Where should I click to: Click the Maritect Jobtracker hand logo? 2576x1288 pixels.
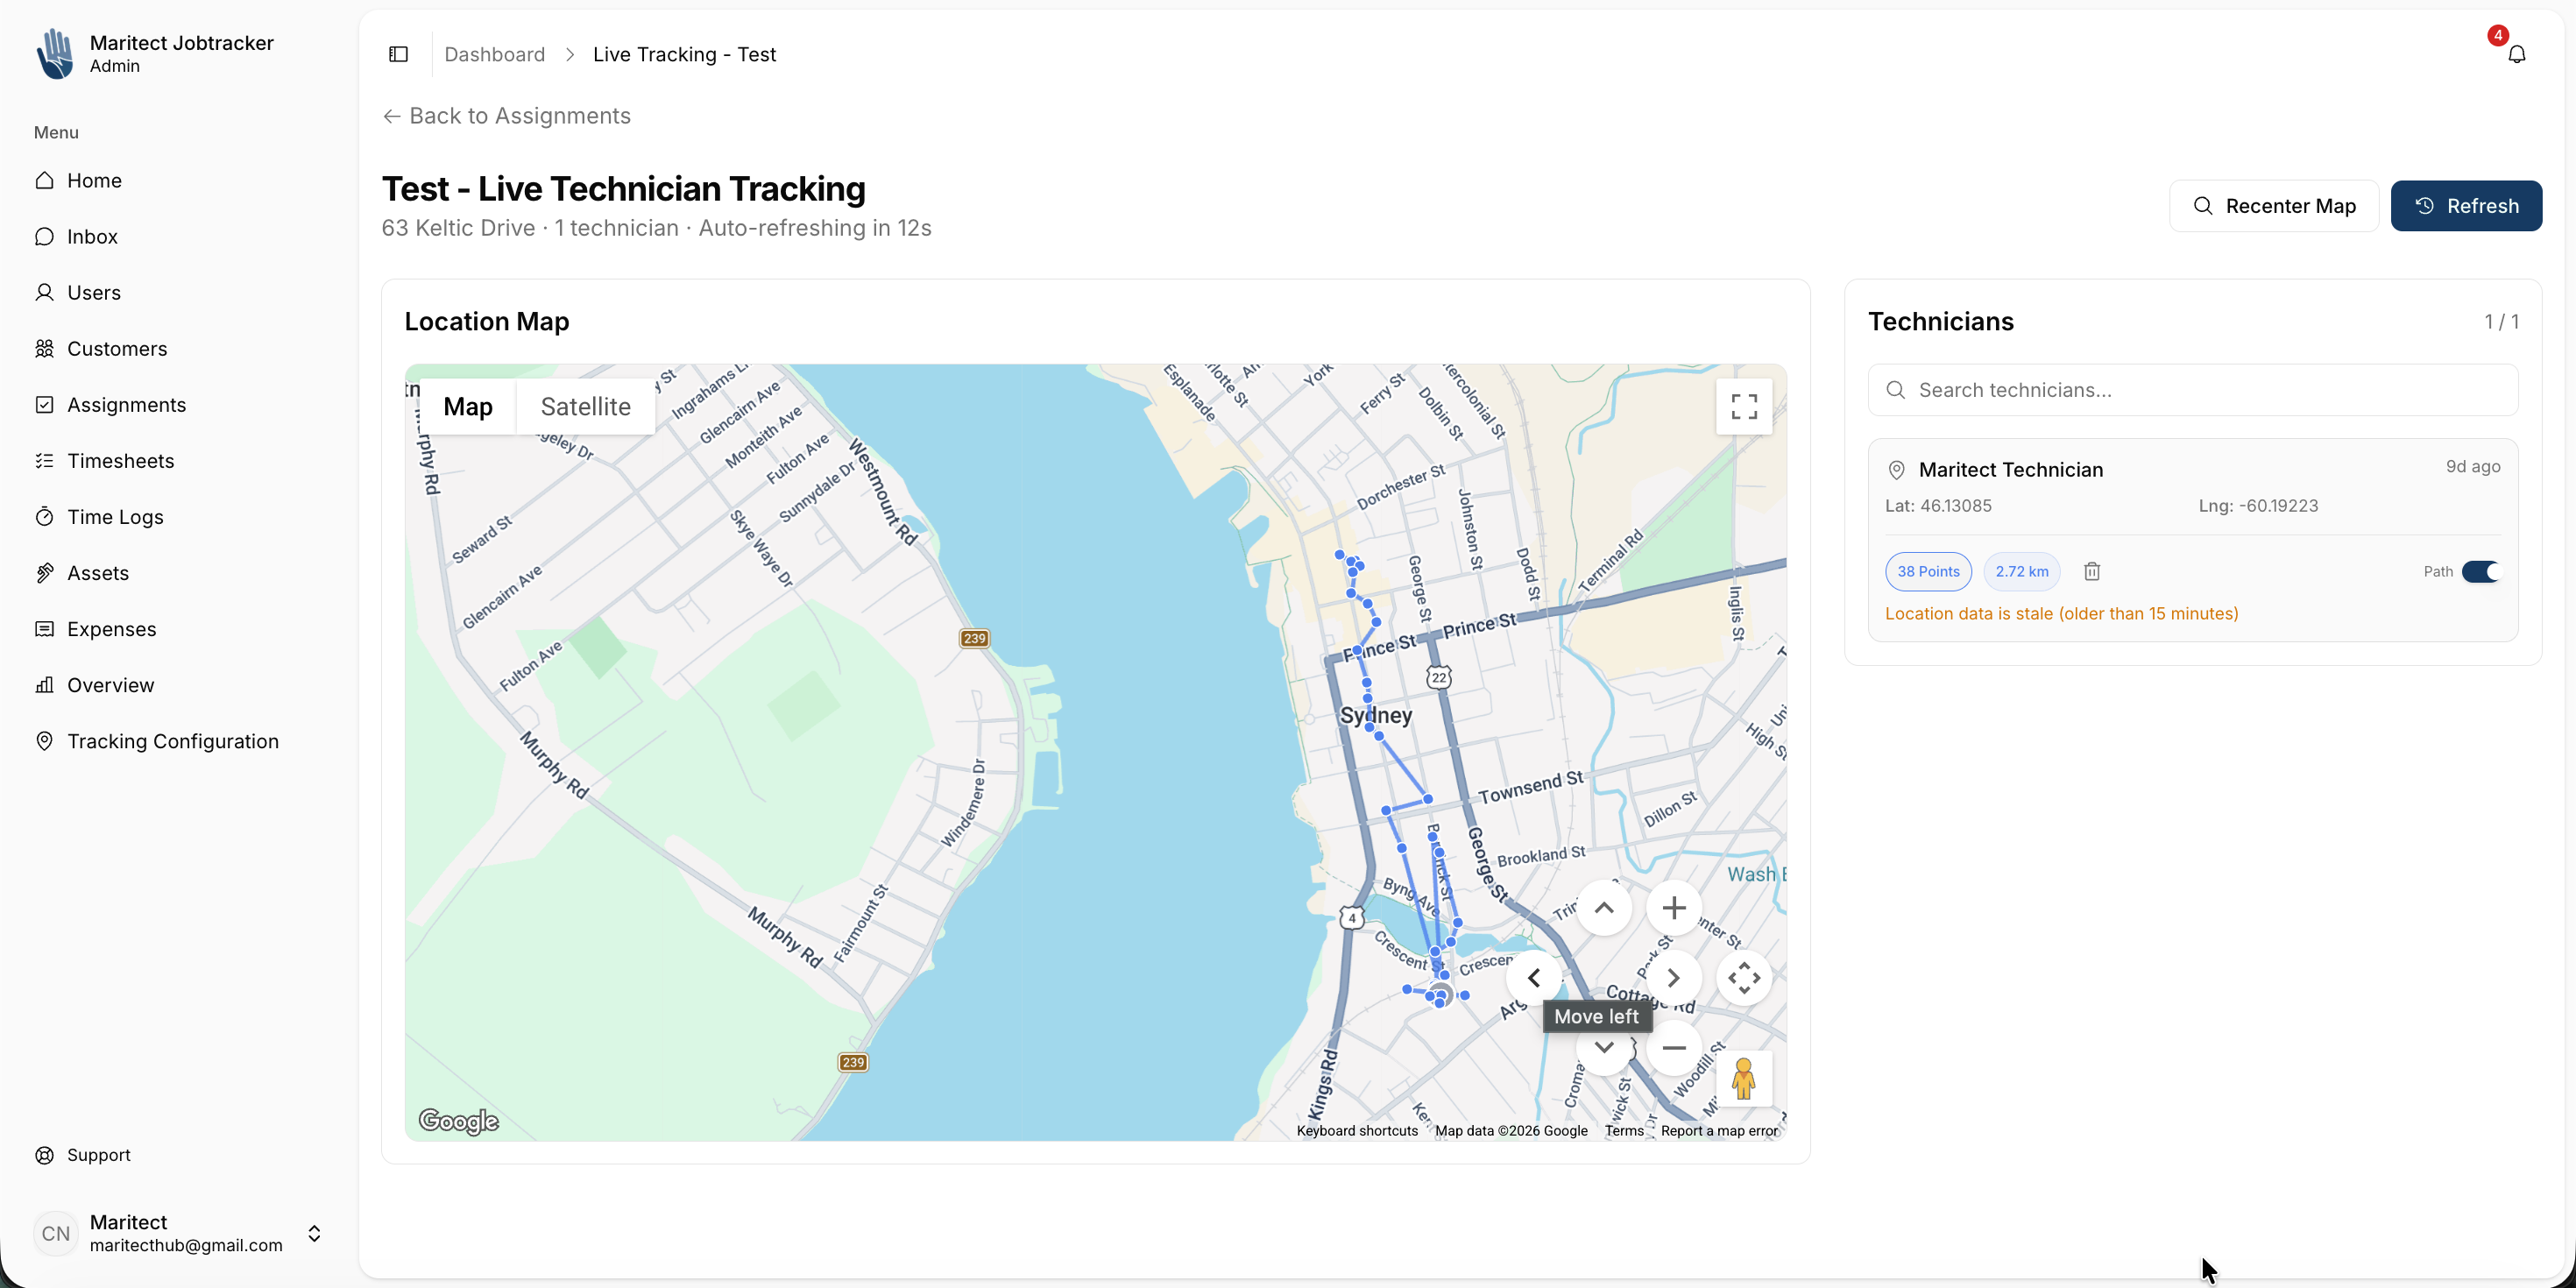[x=55, y=53]
